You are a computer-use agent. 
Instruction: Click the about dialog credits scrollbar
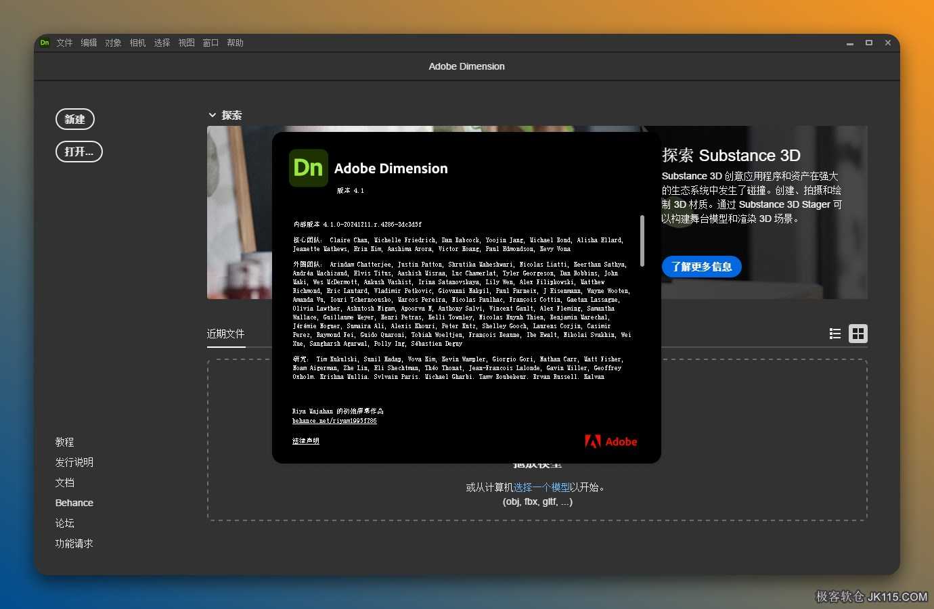(x=642, y=241)
